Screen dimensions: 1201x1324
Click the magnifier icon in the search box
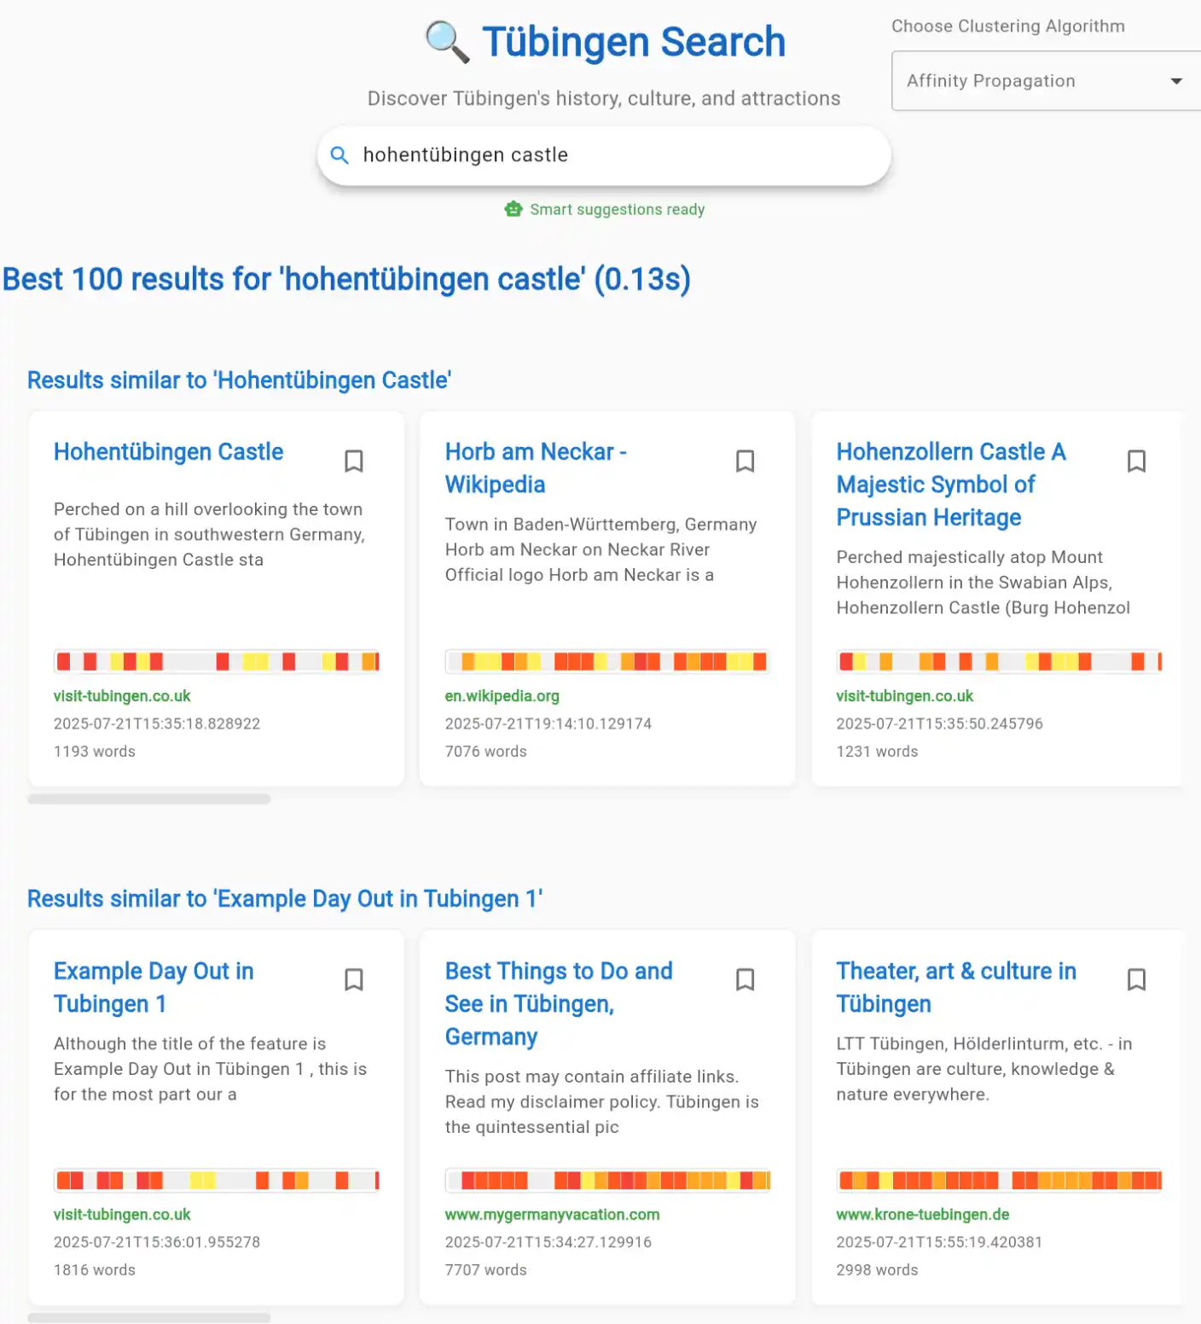(339, 155)
